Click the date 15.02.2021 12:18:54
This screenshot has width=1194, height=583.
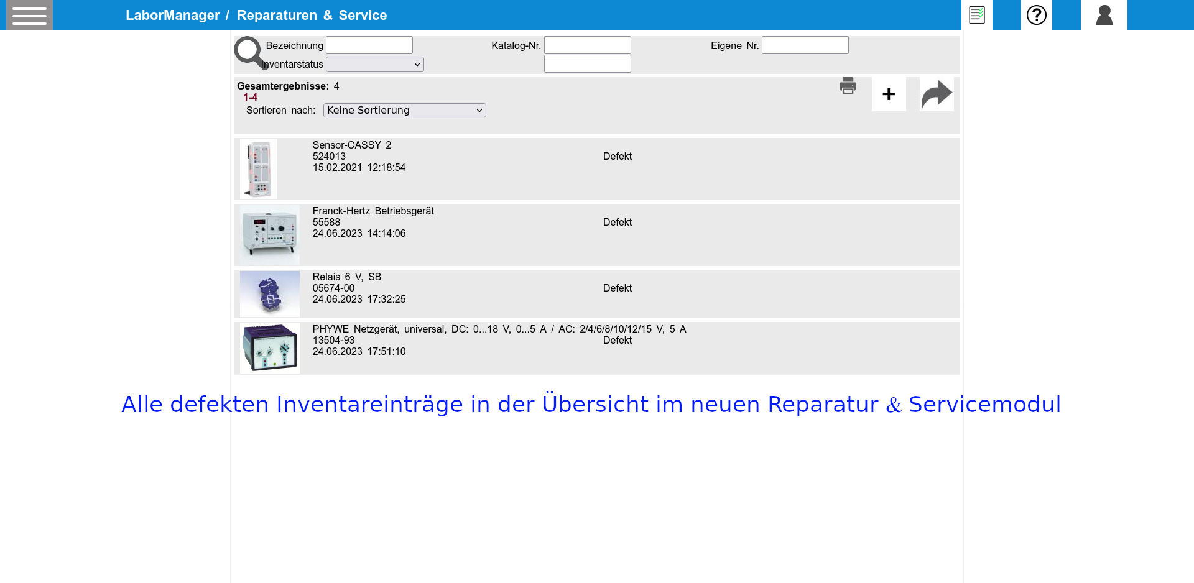pyautogui.click(x=359, y=167)
